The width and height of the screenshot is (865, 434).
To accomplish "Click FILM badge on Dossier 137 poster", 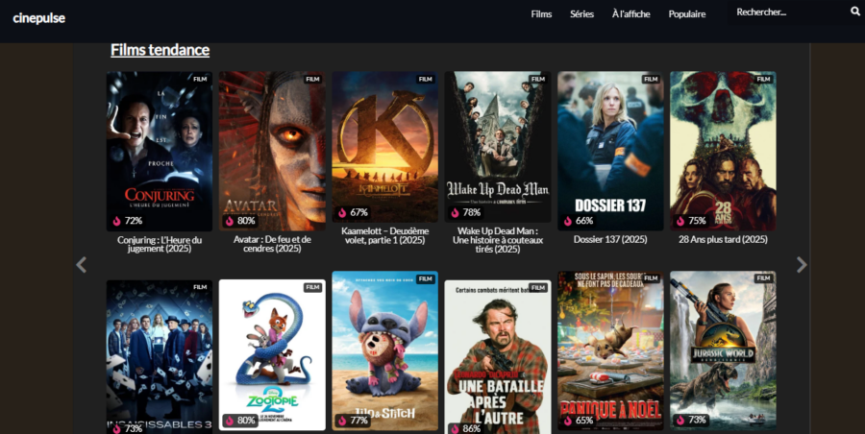I will click(651, 79).
